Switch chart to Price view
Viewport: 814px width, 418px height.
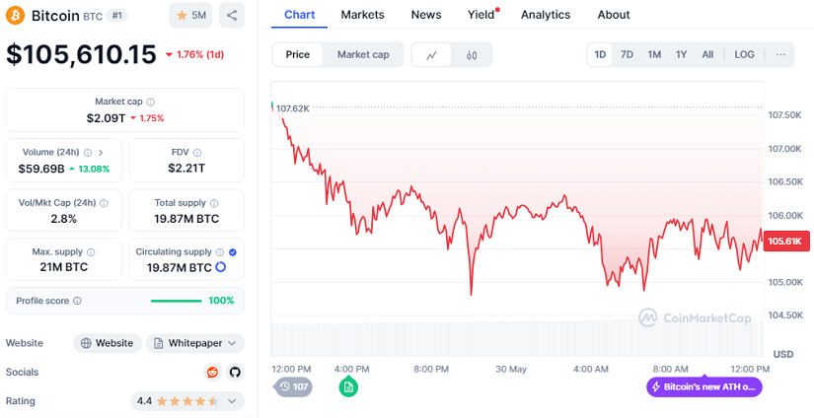pos(298,55)
